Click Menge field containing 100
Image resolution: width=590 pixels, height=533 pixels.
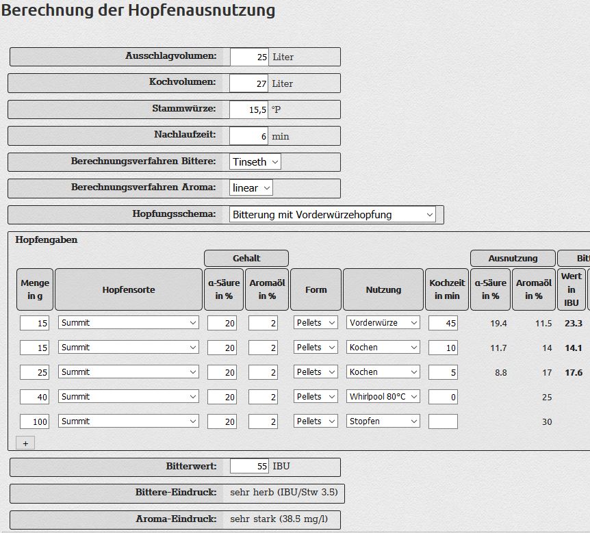[x=34, y=421]
